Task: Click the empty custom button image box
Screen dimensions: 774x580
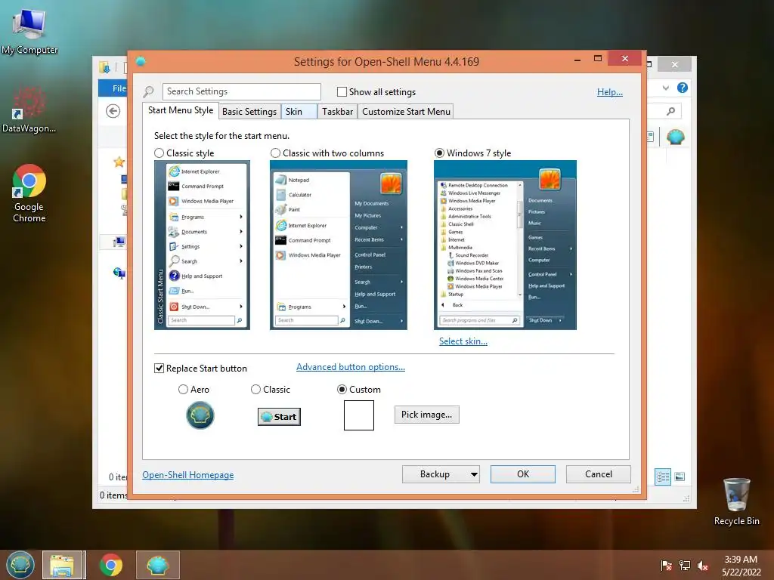Action: coord(359,415)
